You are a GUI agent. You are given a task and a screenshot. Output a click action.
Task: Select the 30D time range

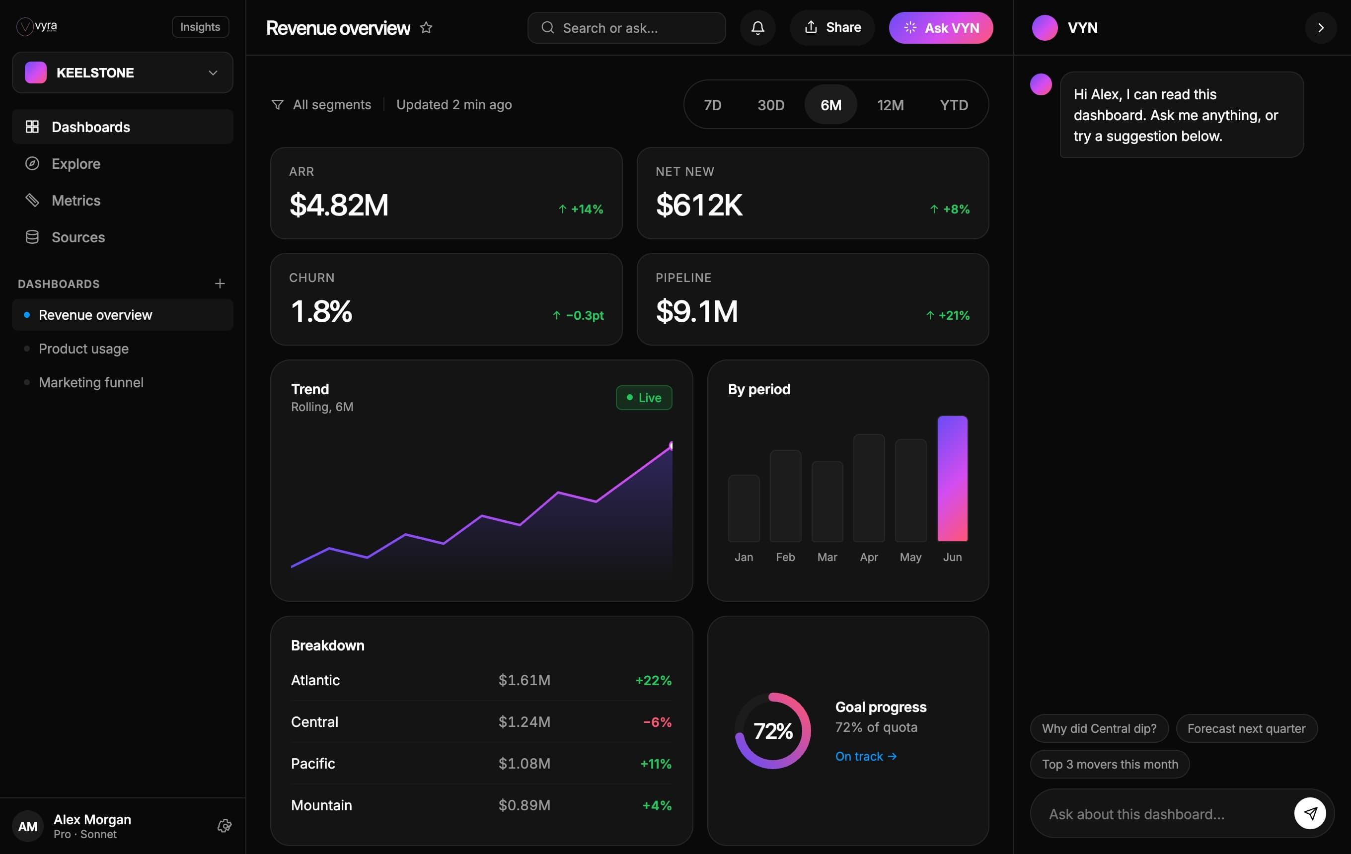(x=771, y=105)
